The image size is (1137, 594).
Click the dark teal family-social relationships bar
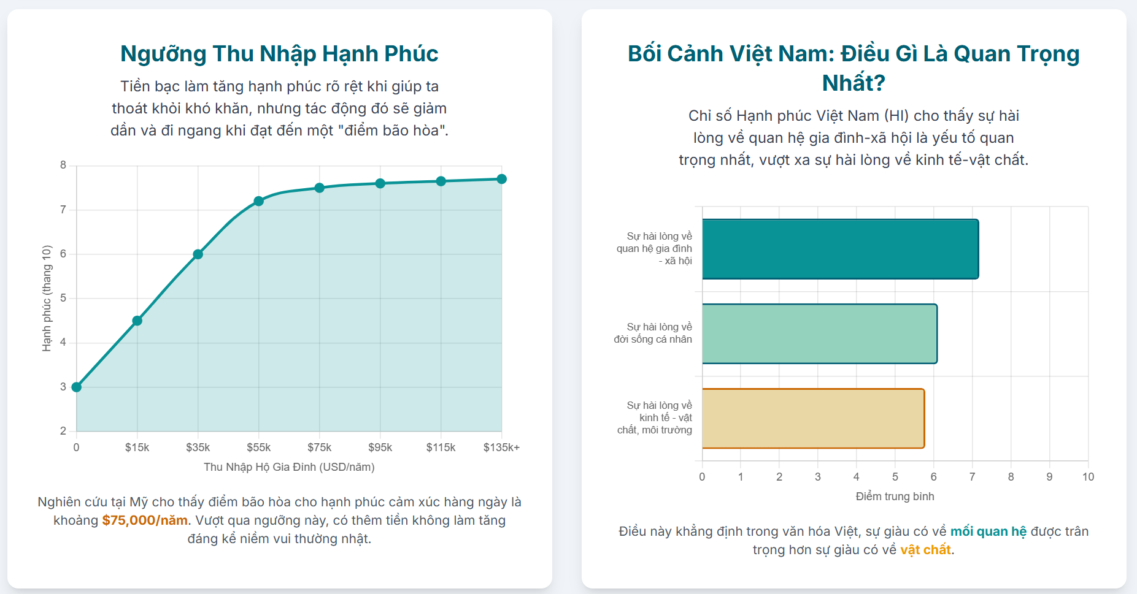tap(840, 249)
